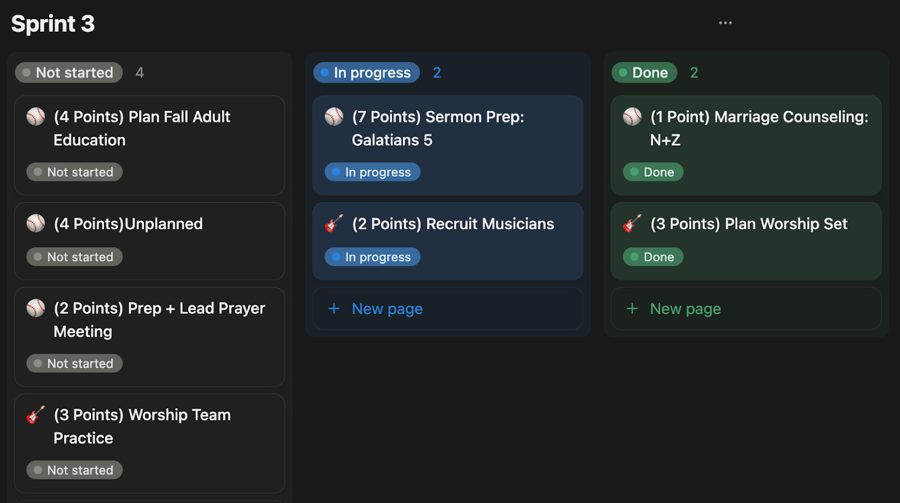This screenshot has width=900, height=503.
Task: Click the Done column header
Action: 644,72
